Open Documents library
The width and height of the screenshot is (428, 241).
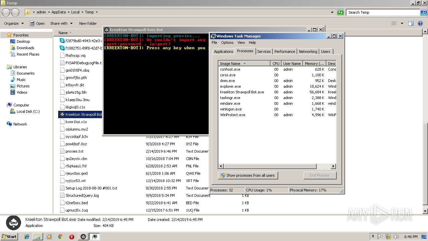25,73
